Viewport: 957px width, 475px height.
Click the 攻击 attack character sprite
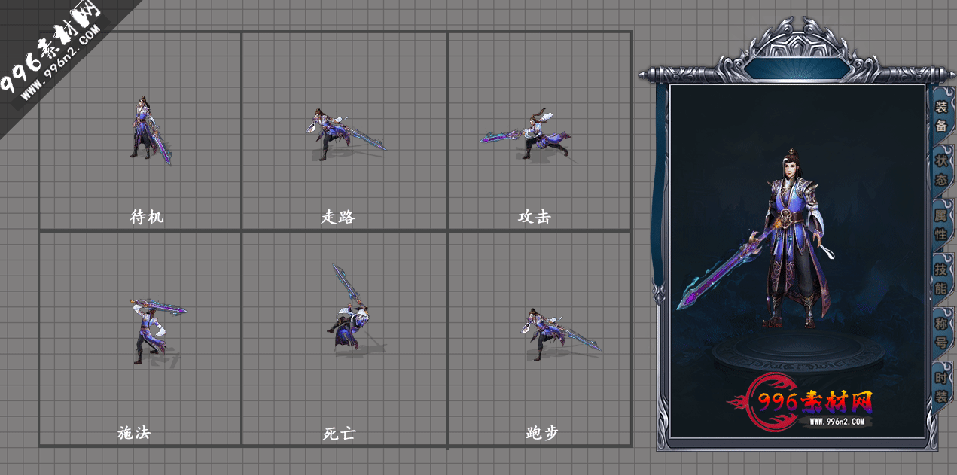pos(526,135)
